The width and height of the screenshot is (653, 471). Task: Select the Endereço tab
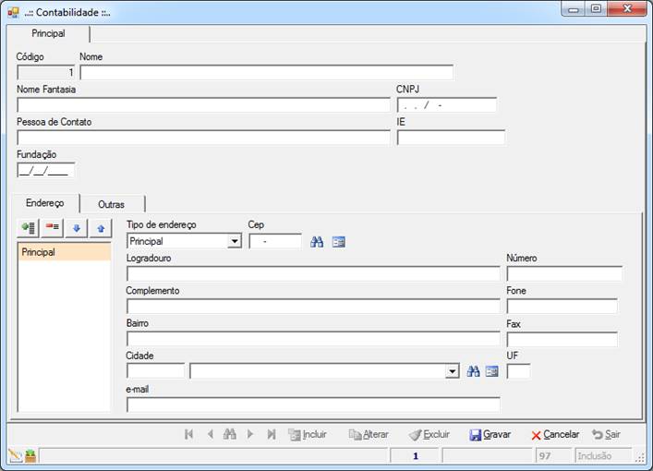45,203
